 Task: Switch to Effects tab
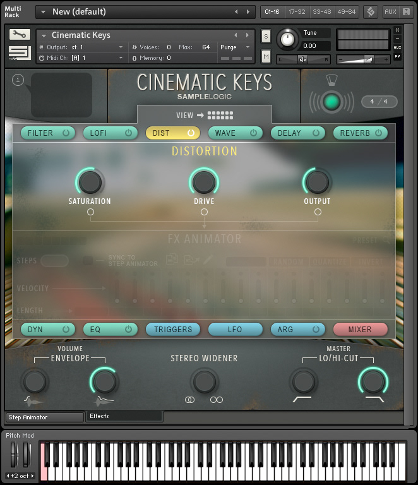(124, 416)
